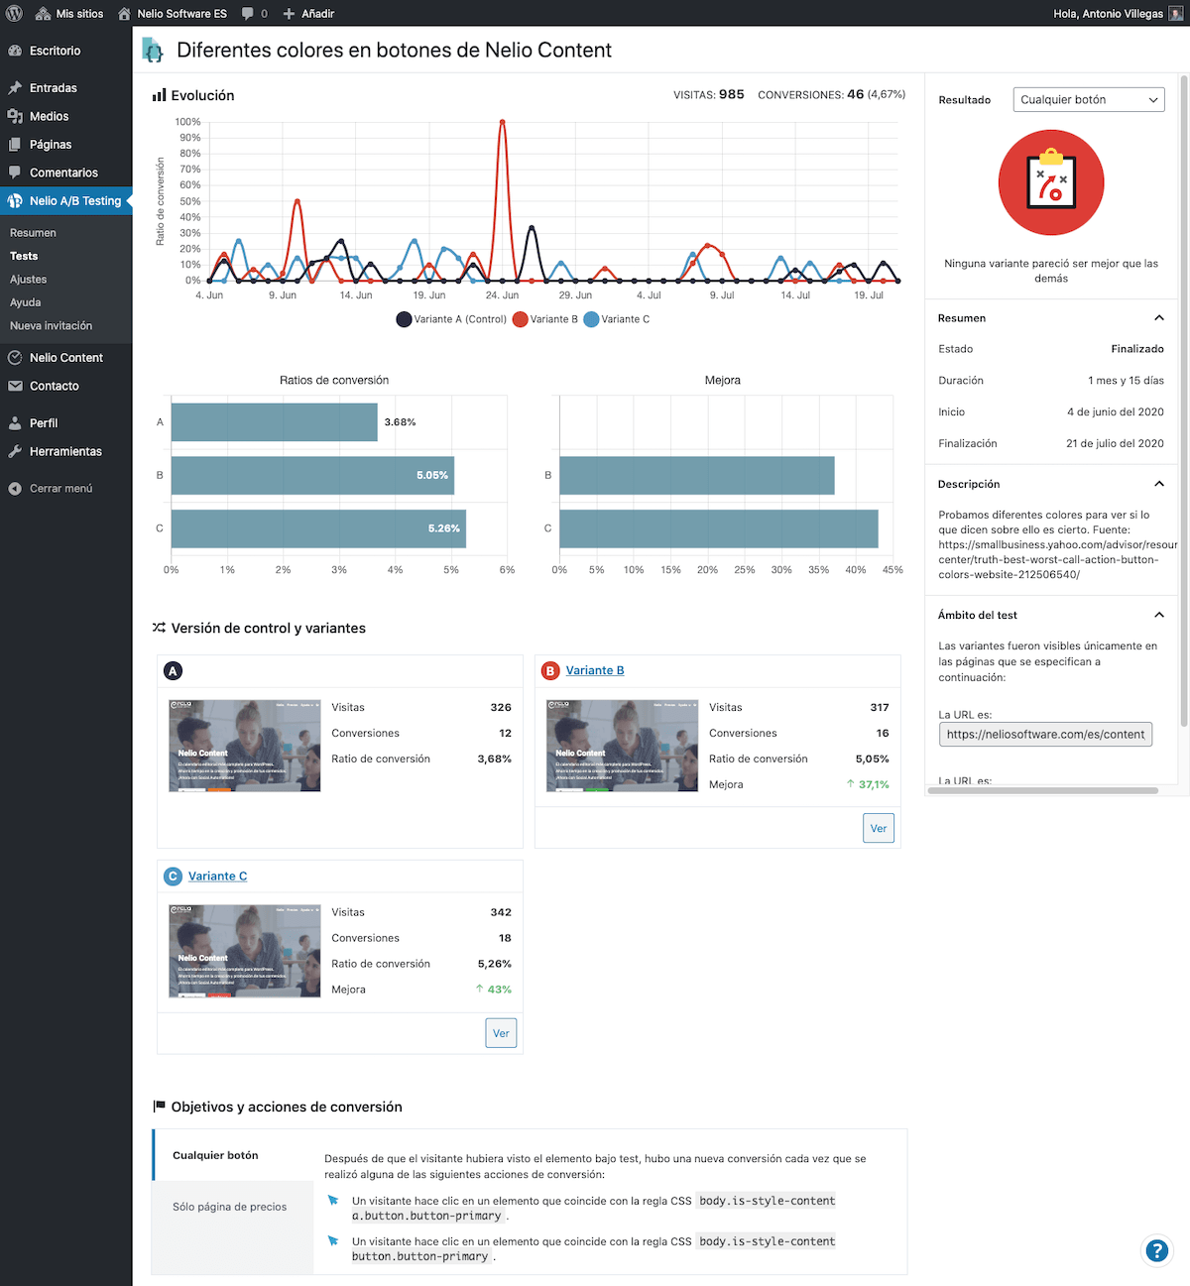Click the red test result illustration

[x=1051, y=182]
